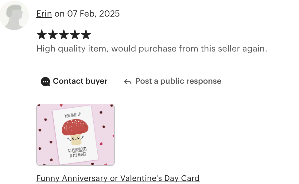Click the speech bubble Contact buyer icon
299x184 pixels.
[45, 82]
